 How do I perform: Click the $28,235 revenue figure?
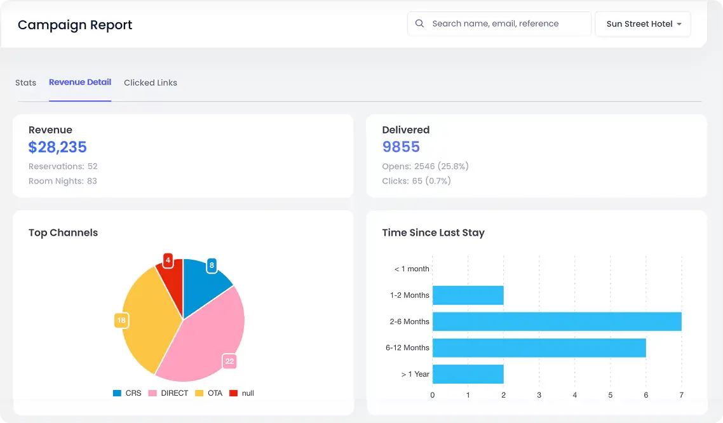pyautogui.click(x=58, y=147)
